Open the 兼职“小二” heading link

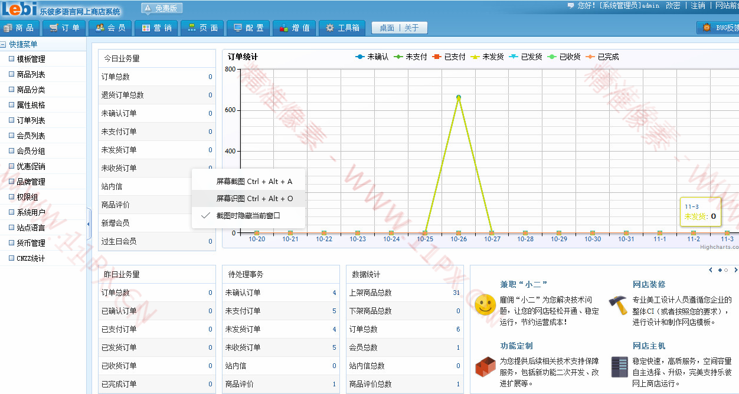[524, 284]
